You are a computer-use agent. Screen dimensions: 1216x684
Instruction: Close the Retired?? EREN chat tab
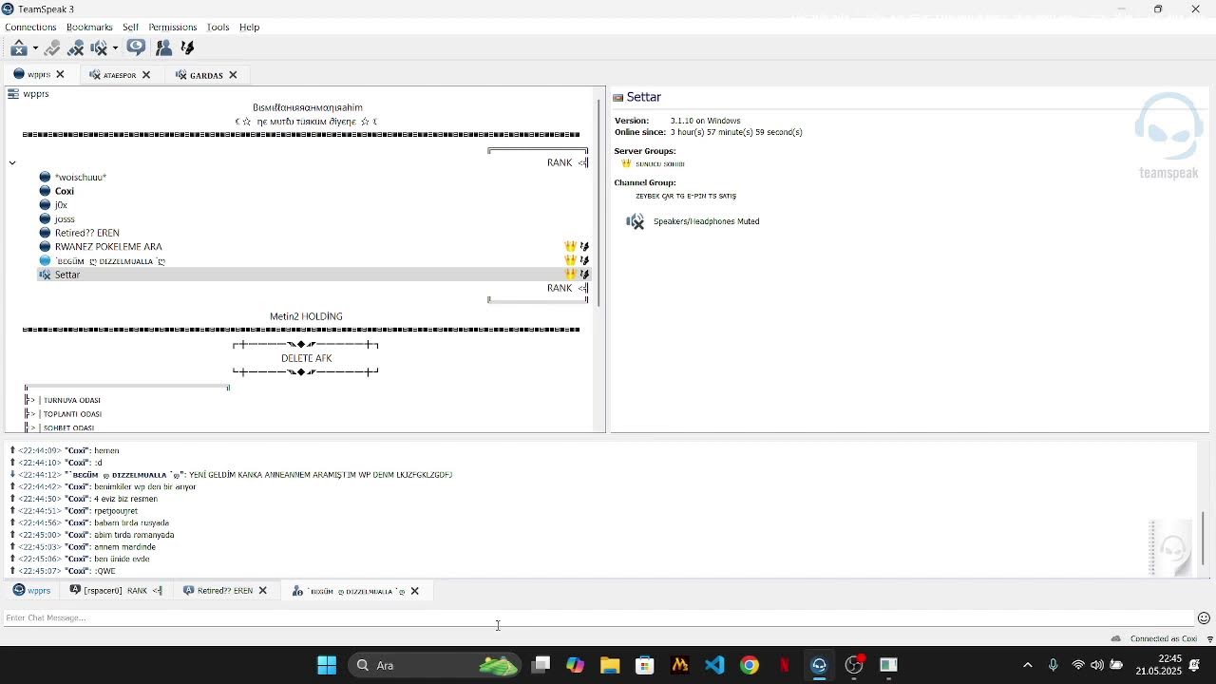pos(263,591)
